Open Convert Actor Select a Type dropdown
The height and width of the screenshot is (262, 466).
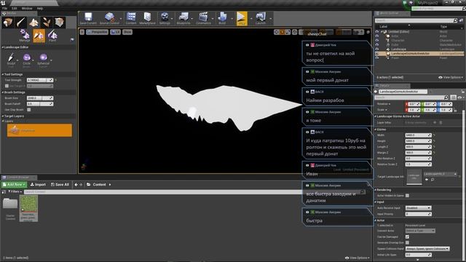tap(420, 231)
